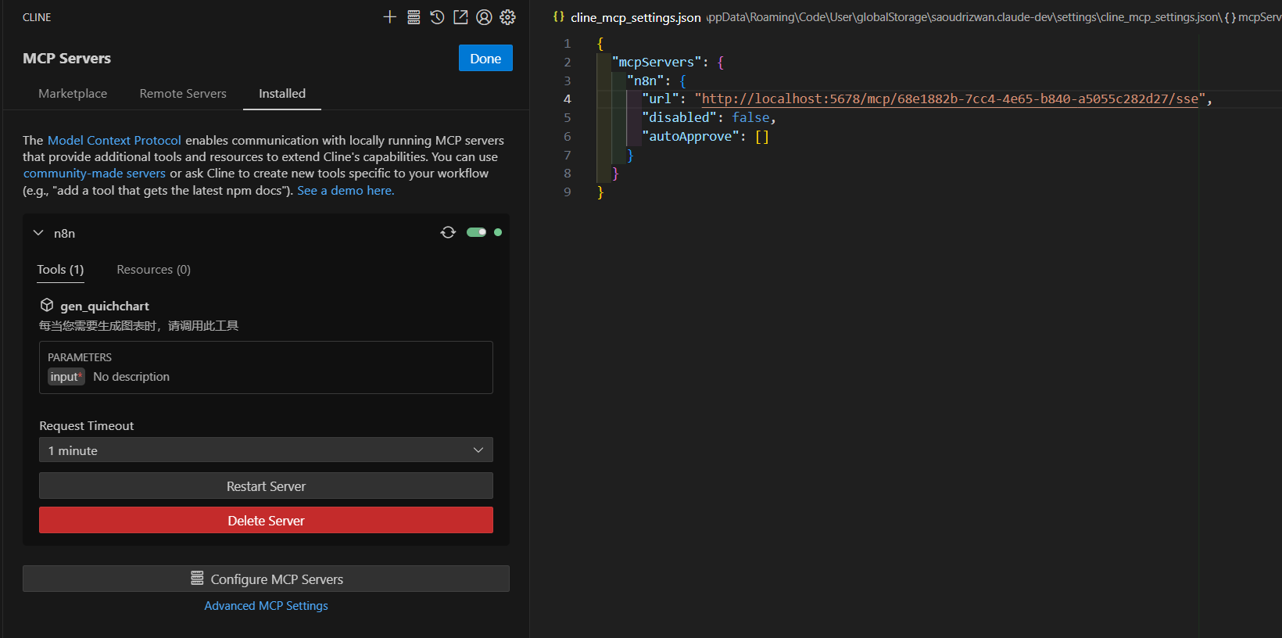
Task: Click the Request Timeout label
Action: point(87,425)
